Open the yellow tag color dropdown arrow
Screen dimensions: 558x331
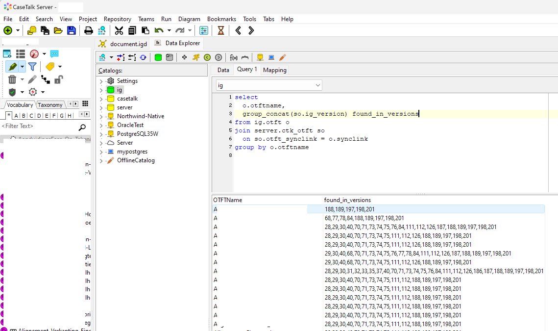tap(60, 67)
